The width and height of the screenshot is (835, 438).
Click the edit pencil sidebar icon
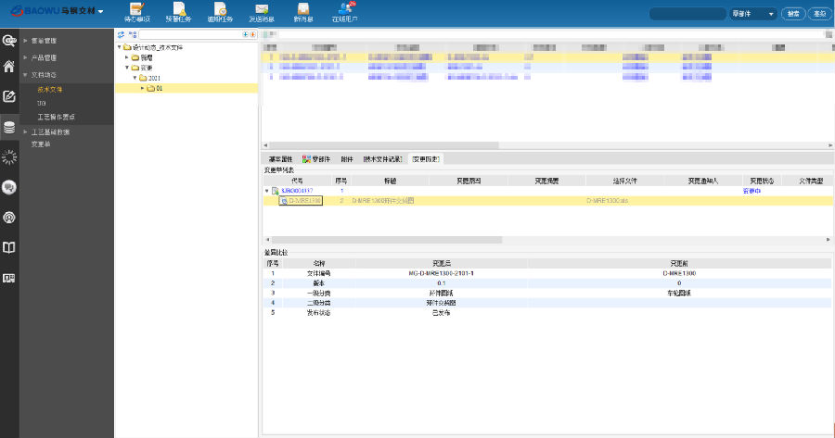[9, 96]
